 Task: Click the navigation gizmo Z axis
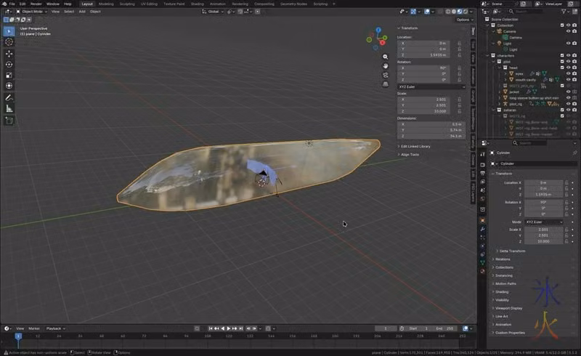click(x=378, y=30)
